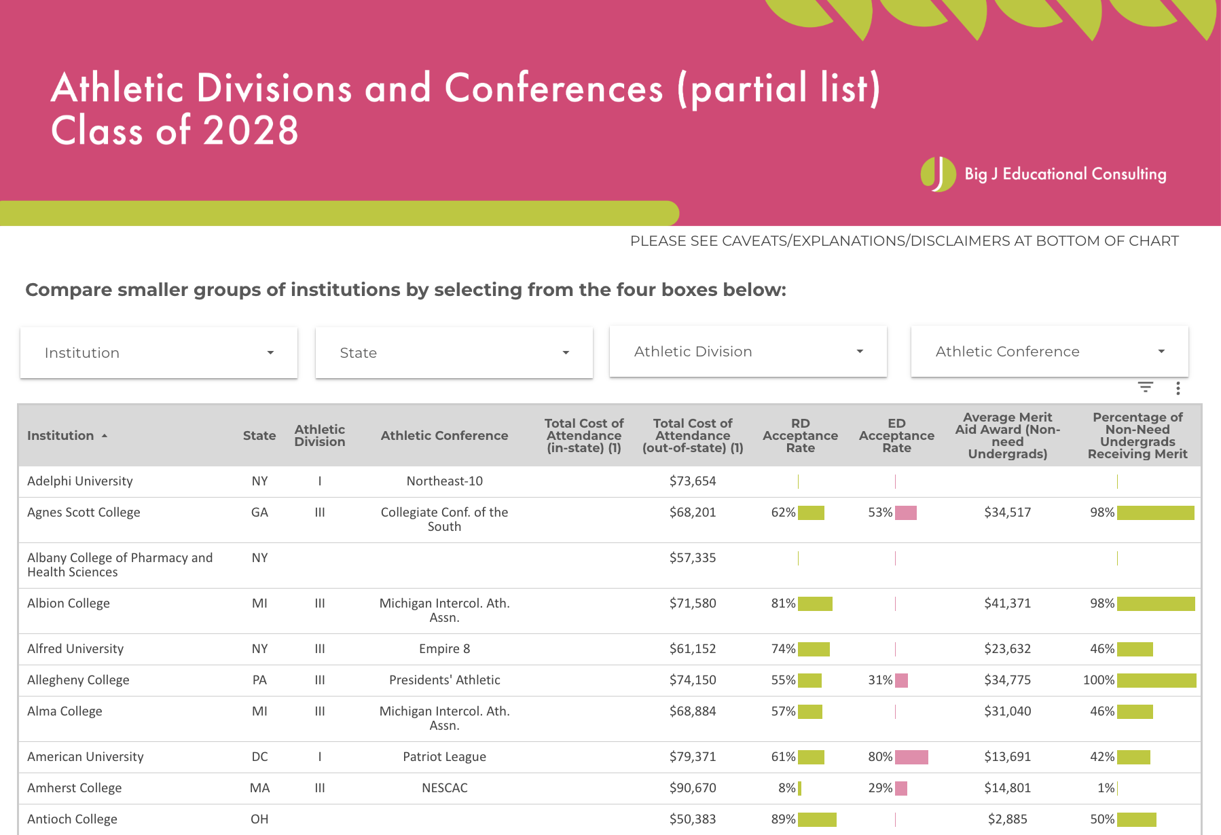Click the DC state cell
1221x835 pixels.
coord(259,757)
